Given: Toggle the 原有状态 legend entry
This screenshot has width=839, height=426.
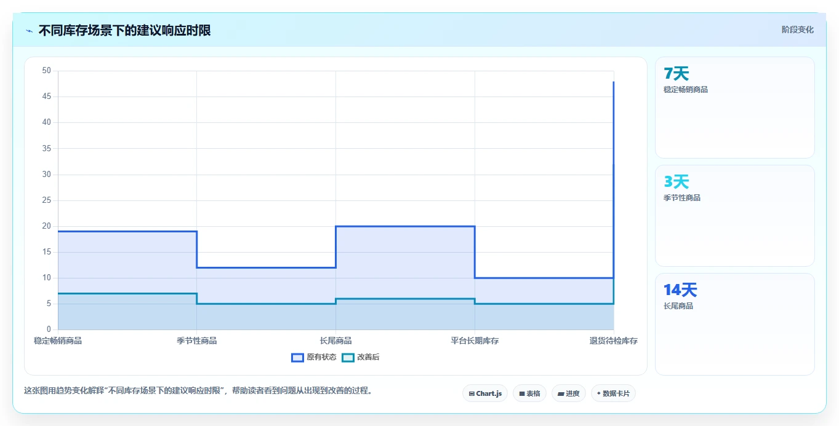Looking at the screenshot, I should coord(314,357).
